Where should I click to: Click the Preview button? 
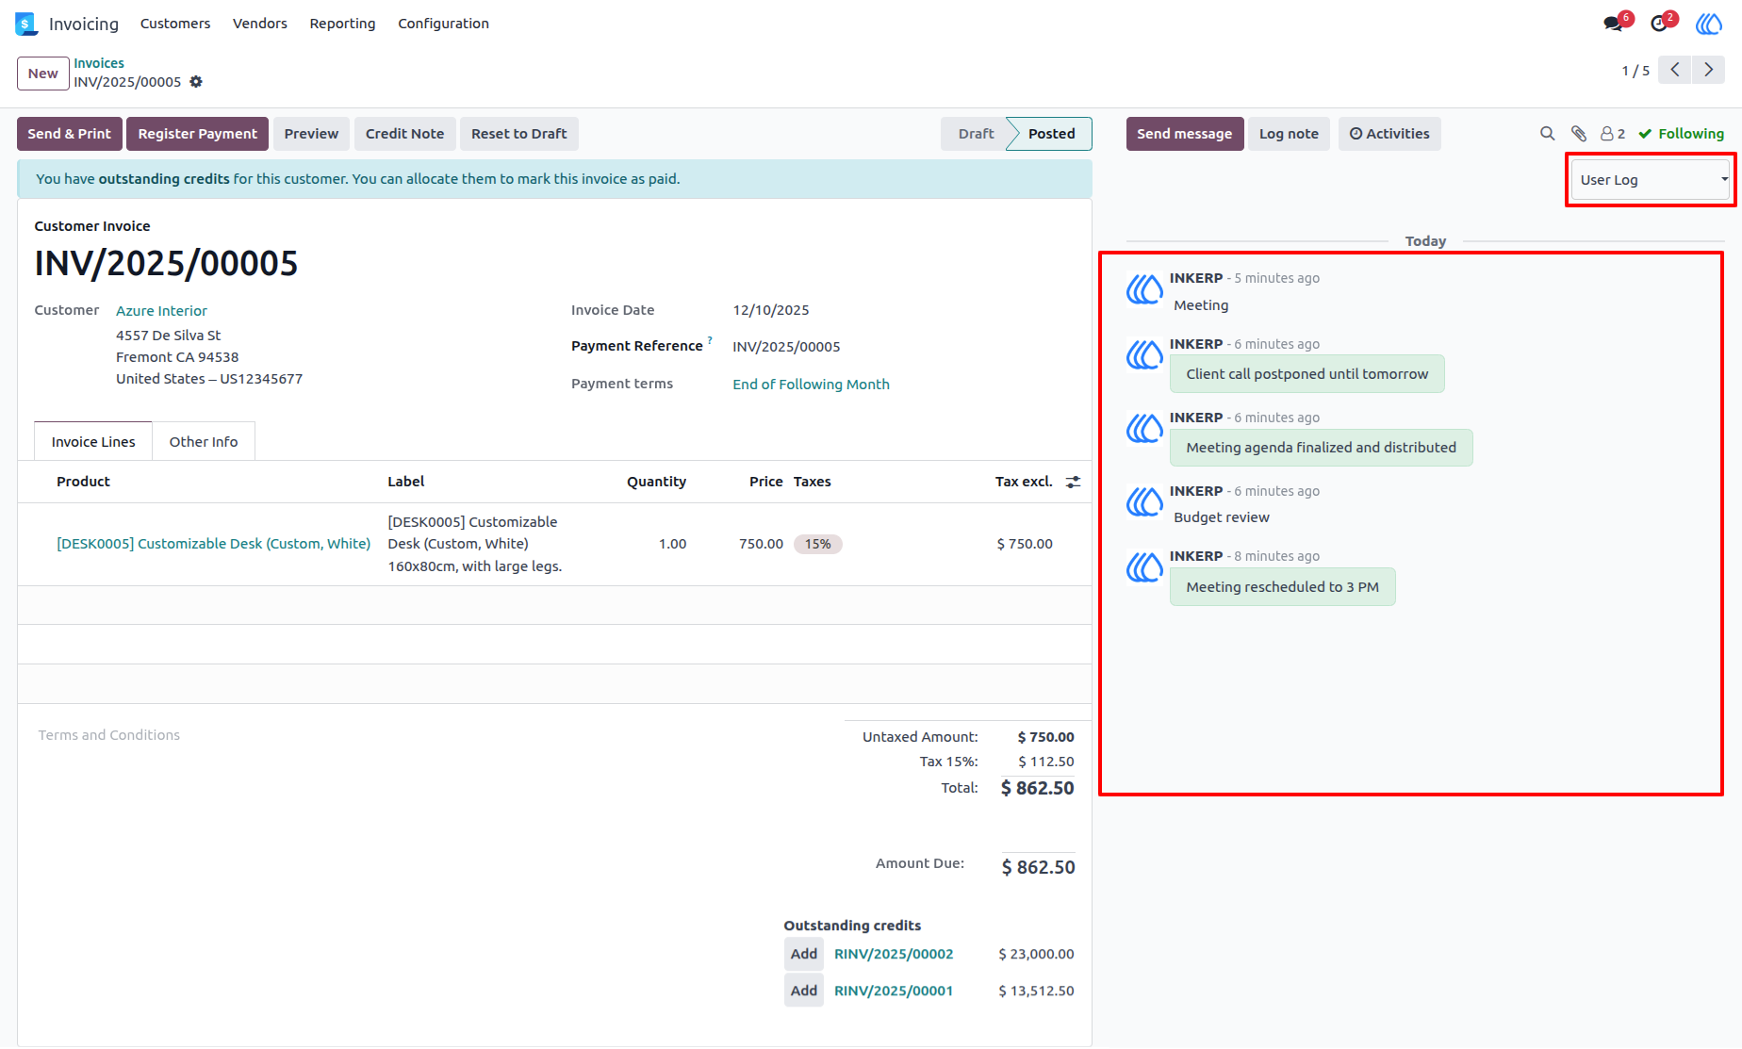coord(311,134)
